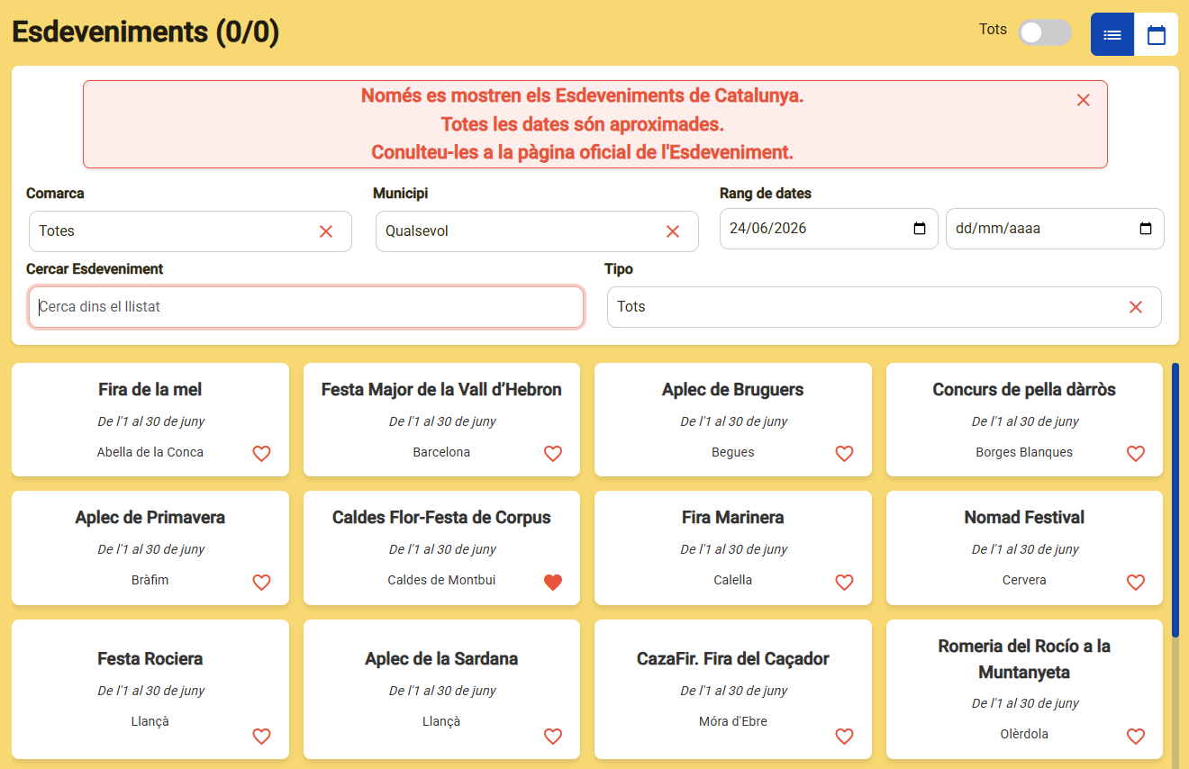Viewport: 1189px width, 769px height.
Task: Clear the Tipo filter selection
Action: click(1136, 307)
